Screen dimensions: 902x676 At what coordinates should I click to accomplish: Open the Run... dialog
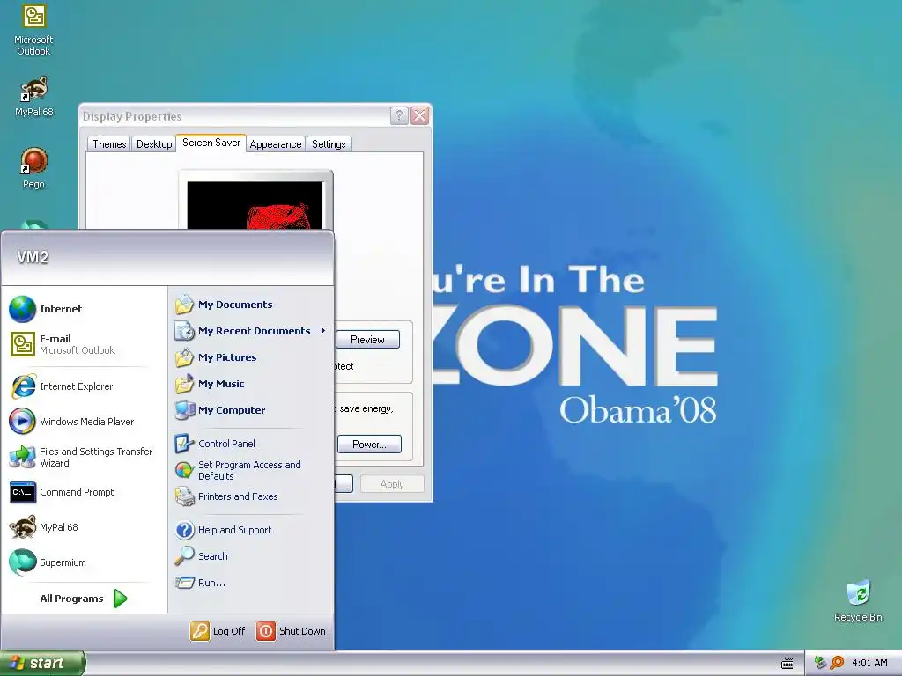tap(251, 583)
